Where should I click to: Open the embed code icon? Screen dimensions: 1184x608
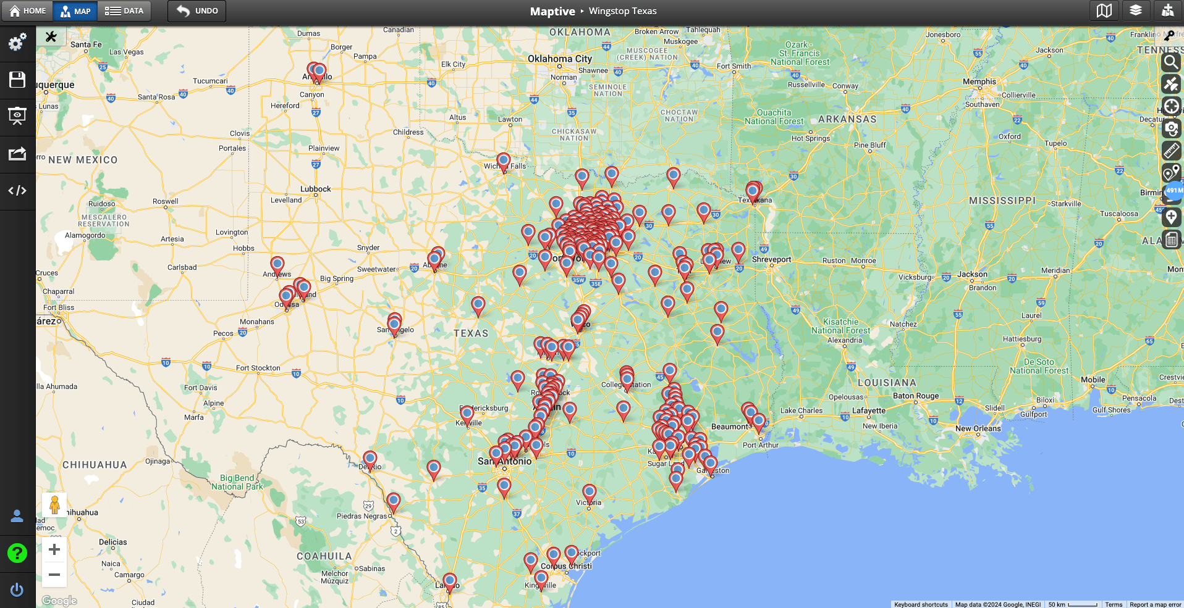tap(17, 191)
